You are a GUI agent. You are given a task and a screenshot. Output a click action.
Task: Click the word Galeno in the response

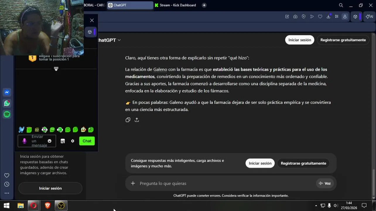point(160,69)
